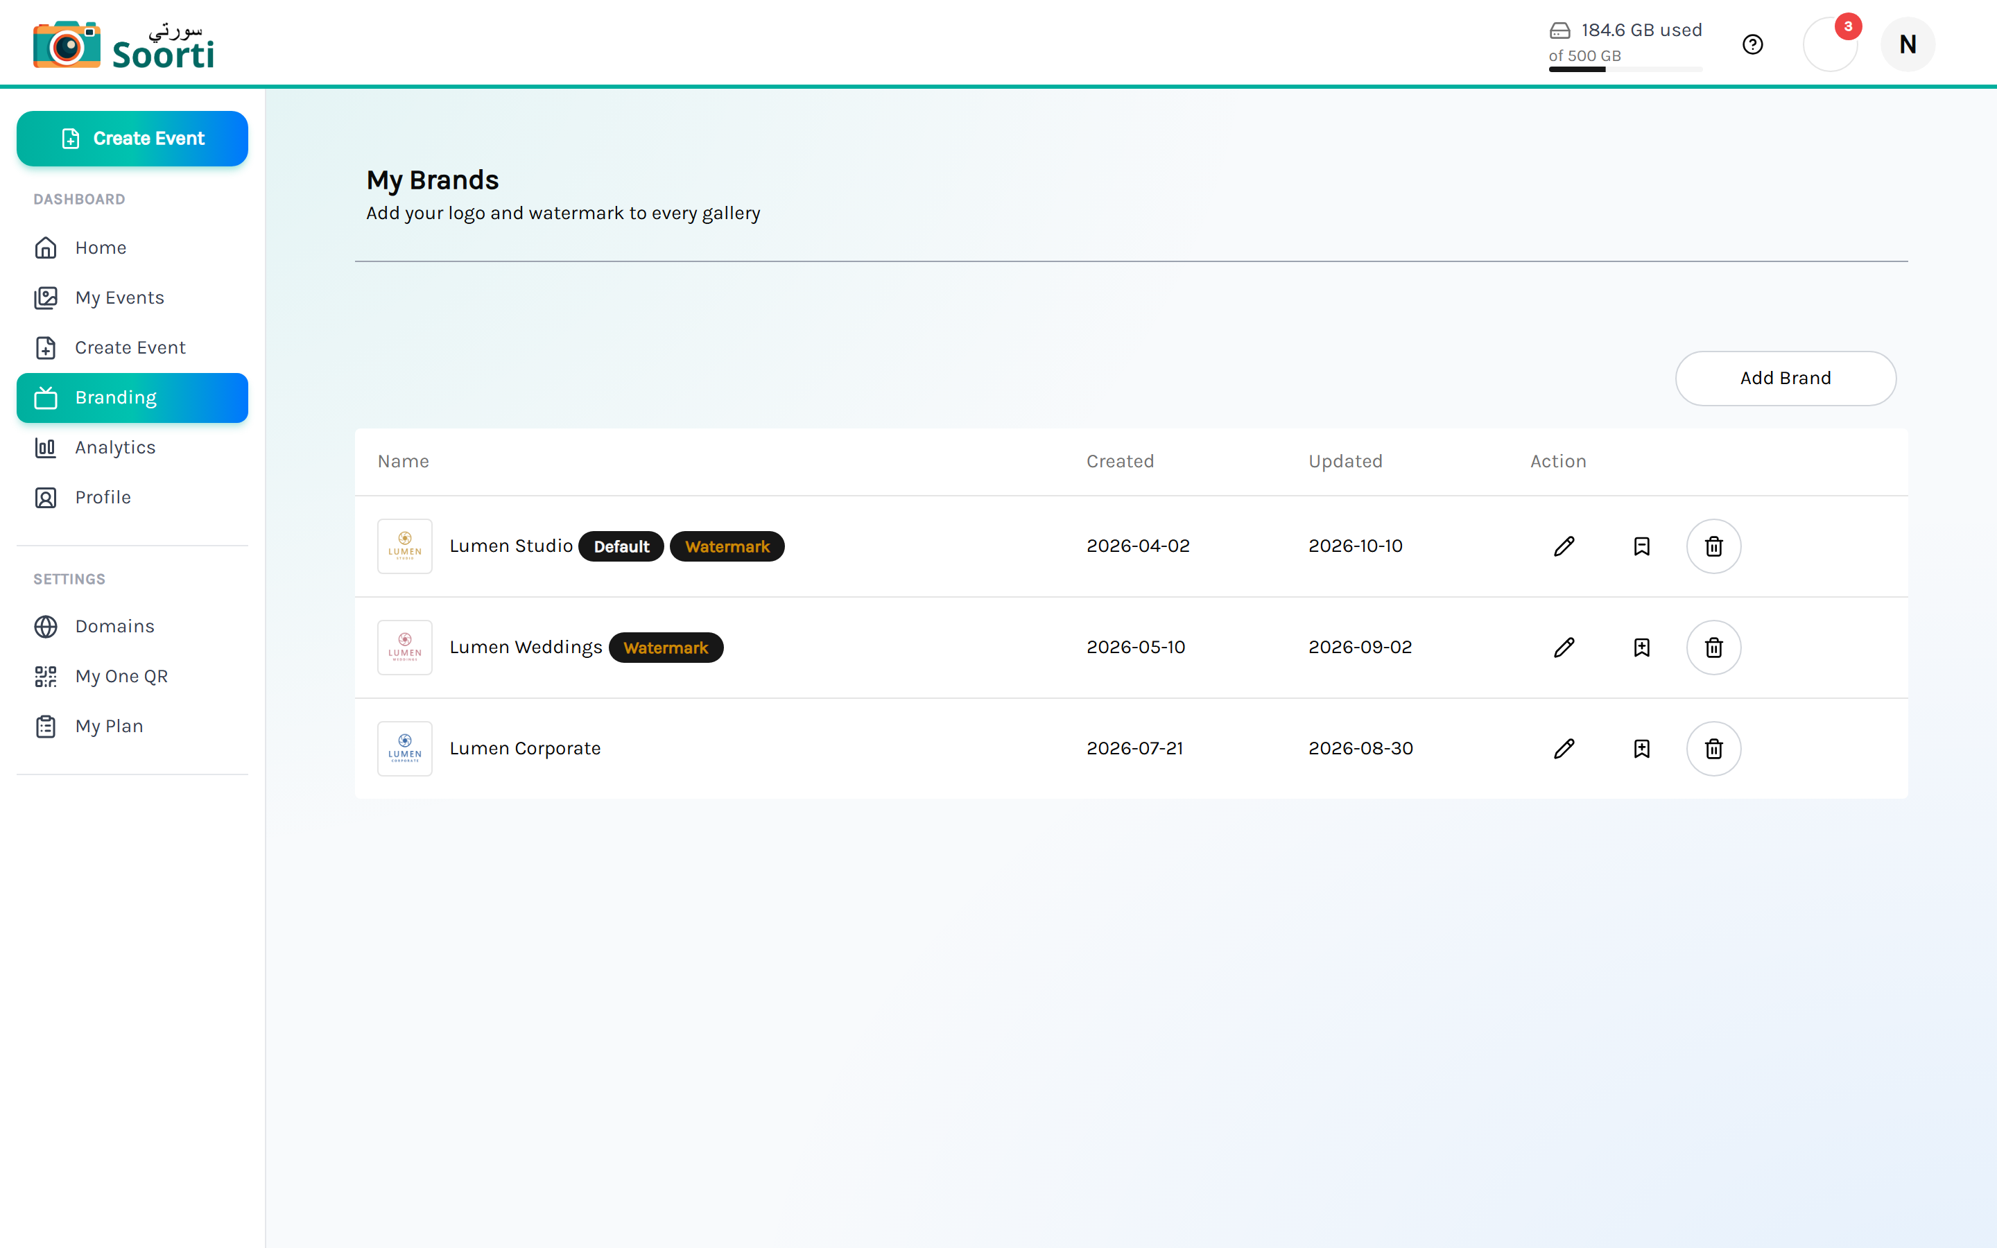Click the Name column header
Screen dimensions: 1997x1248
[x=404, y=461]
